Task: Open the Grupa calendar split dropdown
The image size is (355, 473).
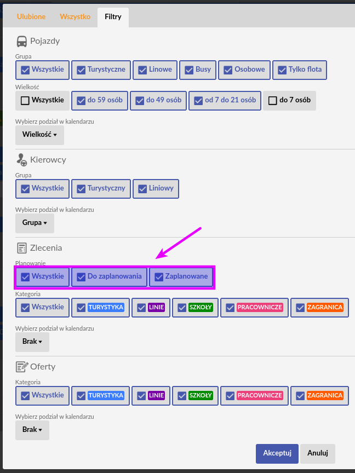Action: 35,223
